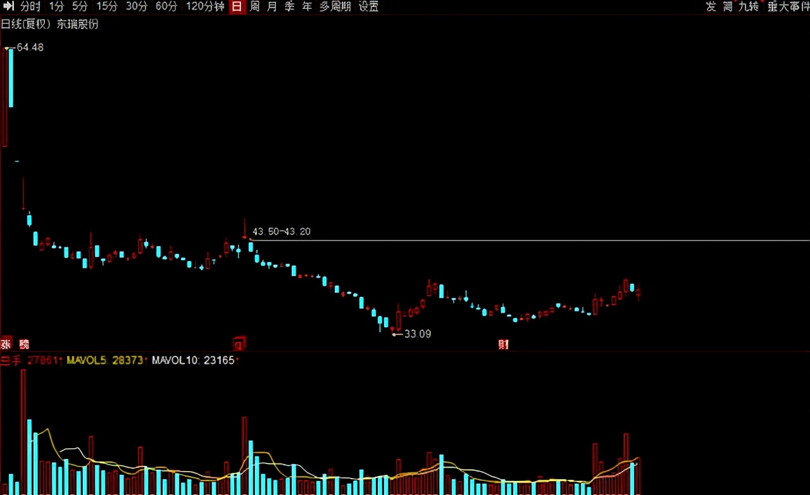The height and width of the screenshot is (495, 810).
Task: Select the 5分 period tab
Action: click(80, 6)
